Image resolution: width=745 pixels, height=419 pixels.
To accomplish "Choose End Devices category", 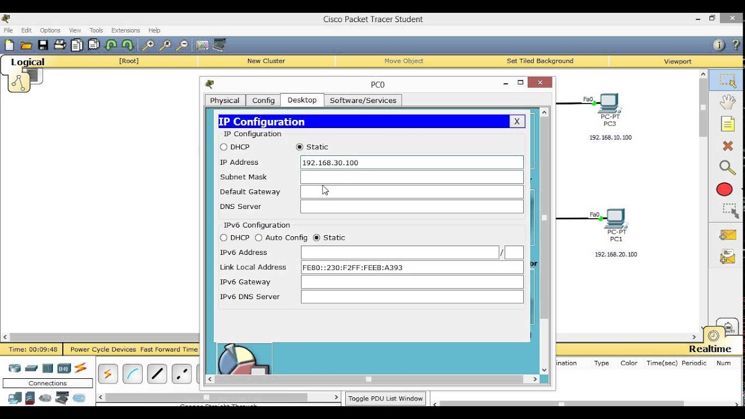I will click(15, 398).
